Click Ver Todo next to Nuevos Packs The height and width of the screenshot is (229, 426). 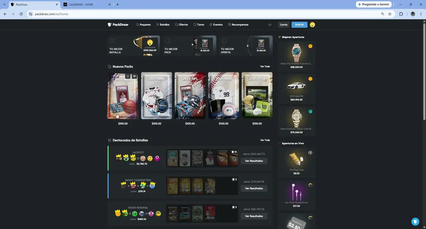pos(265,66)
